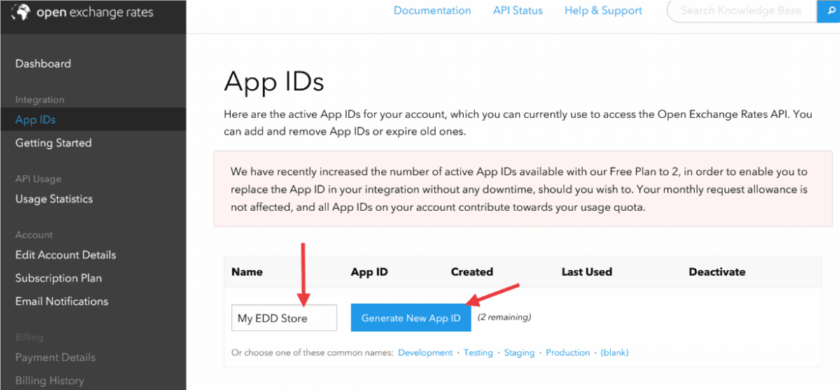
Task: Select App IDs in the sidebar
Action: point(36,120)
